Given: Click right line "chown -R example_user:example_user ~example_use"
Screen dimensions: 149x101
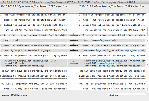Looking at the screenshot, I should [115, 61].
